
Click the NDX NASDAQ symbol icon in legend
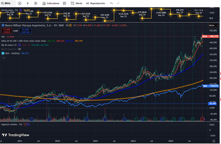coord(3,53)
